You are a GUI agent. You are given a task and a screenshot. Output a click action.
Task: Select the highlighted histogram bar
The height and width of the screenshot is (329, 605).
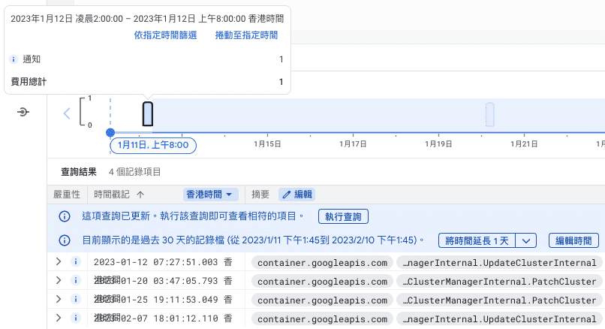click(148, 113)
